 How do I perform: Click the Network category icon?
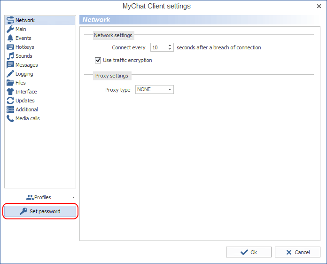tap(10, 20)
